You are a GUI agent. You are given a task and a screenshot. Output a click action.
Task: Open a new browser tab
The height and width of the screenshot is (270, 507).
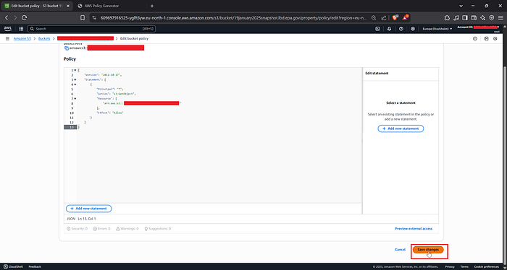tap(152, 6)
